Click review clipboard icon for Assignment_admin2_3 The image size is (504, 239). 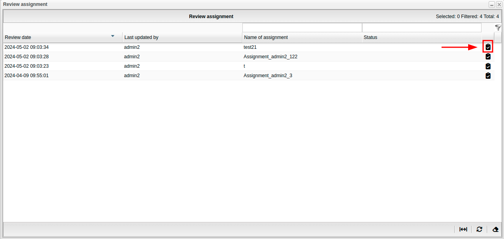click(x=488, y=76)
